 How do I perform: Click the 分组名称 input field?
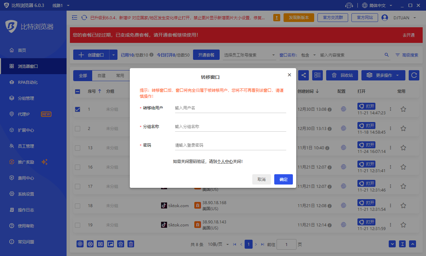coord(230,127)
